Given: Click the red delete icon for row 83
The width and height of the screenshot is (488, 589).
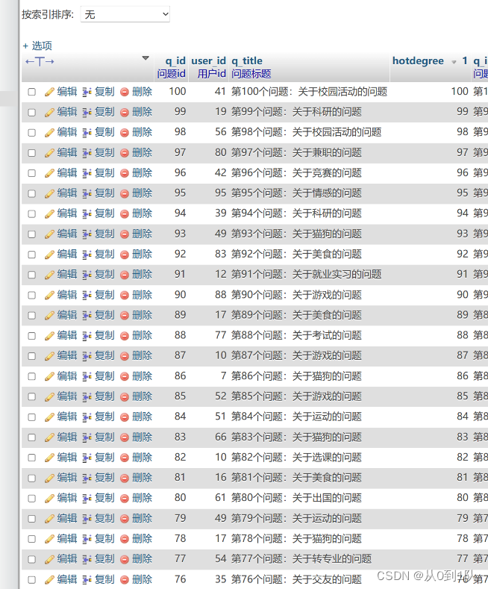Looking at the screenshot, I should [125, 437].
